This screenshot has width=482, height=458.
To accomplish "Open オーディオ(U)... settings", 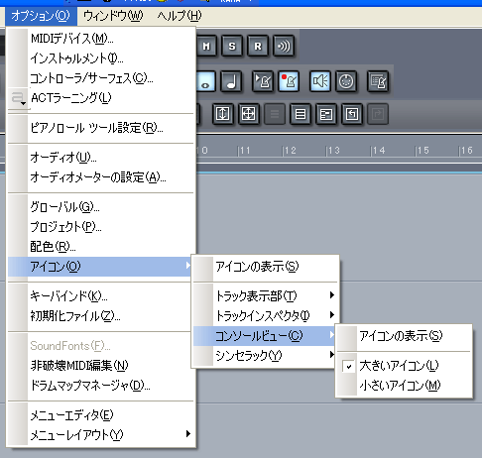I will [102, 158].
